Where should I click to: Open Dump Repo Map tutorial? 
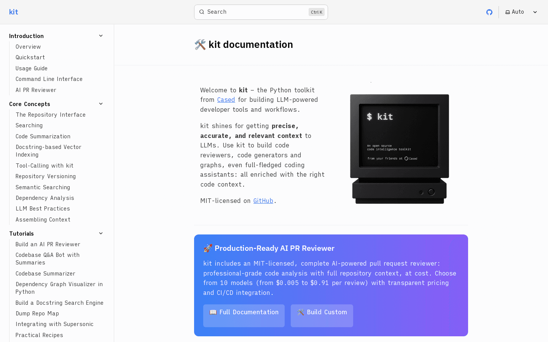[37, 313]
